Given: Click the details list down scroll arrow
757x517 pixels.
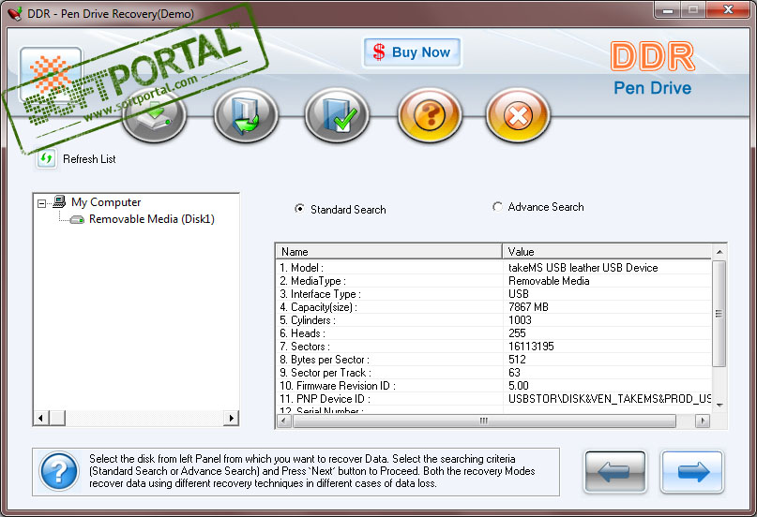Looking at the screenshot, I should click(719, 406).
